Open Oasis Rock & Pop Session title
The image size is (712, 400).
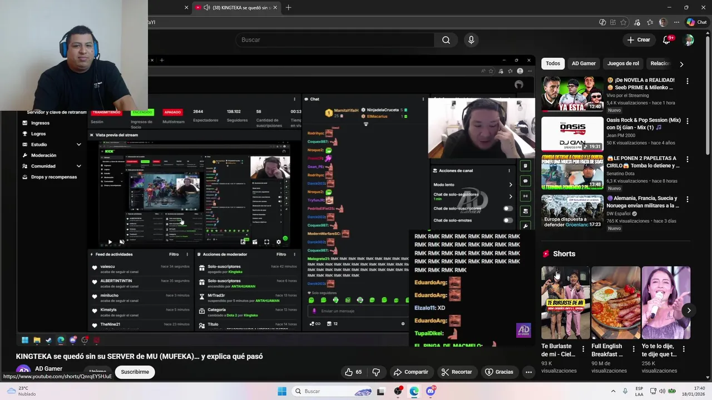644,124
